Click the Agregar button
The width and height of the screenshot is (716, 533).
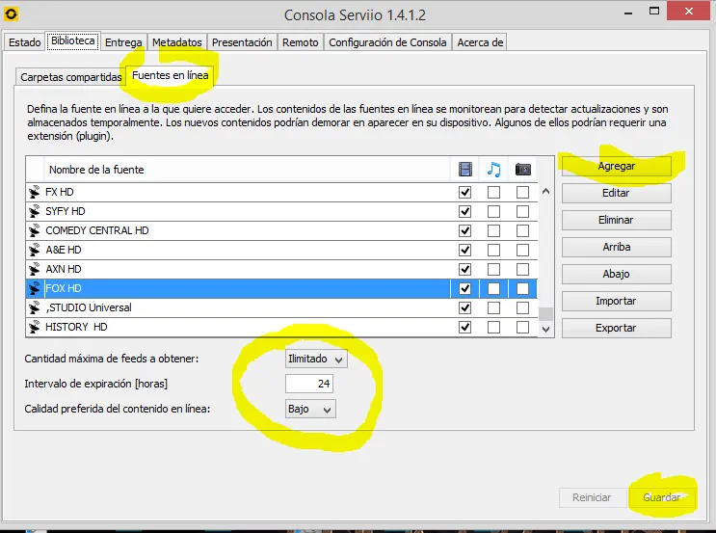coord(617,166)
